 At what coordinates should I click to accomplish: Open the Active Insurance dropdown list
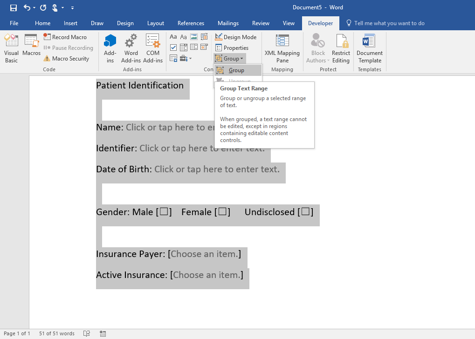pyautogui.click(x=207, y=275)
